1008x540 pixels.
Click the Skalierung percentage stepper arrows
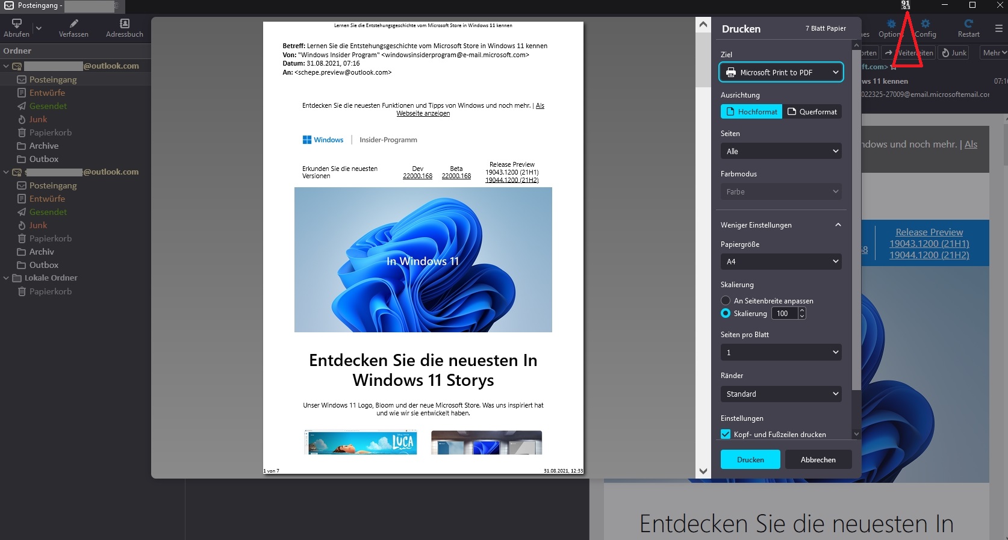[x=801, y=313]
